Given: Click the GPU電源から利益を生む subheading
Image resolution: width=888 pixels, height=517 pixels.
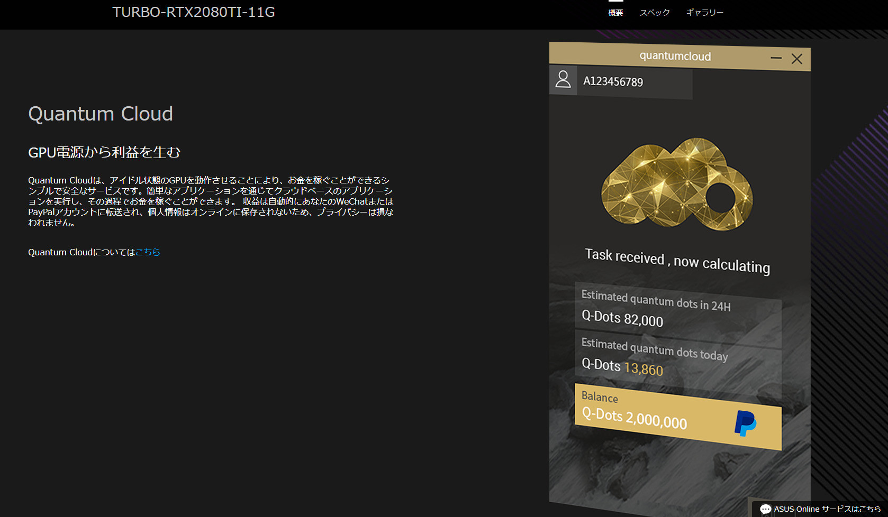Looking at the screenshot, I should click(x=104, y=152).
